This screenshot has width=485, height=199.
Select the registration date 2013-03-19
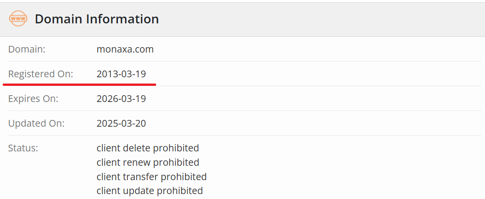coord(121,74)
